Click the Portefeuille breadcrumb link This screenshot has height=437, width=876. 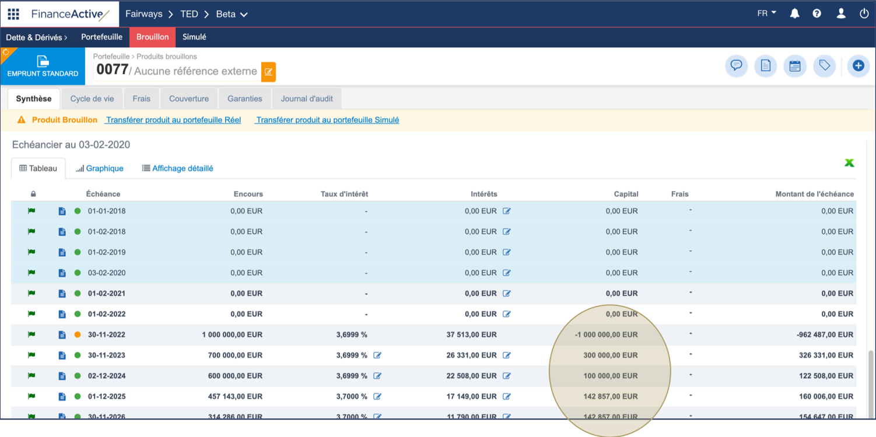tap(111, 56)
